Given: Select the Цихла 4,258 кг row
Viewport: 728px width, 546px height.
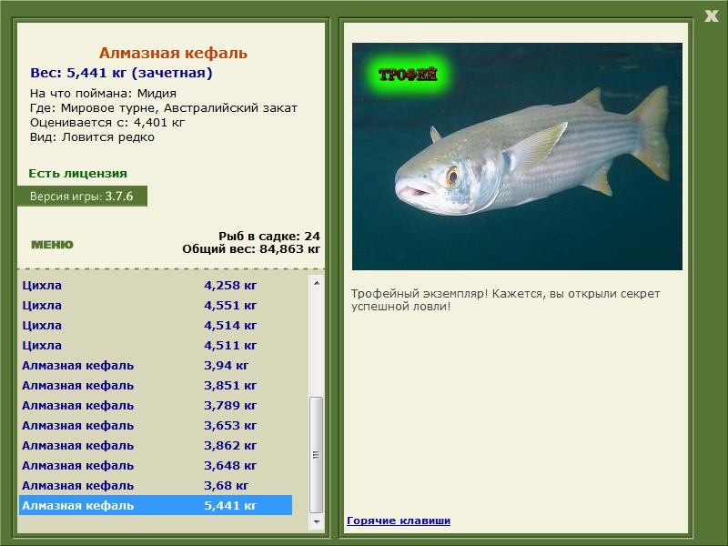Looking at the screenshot, I should pyautogui.click(x=156, y=285).
